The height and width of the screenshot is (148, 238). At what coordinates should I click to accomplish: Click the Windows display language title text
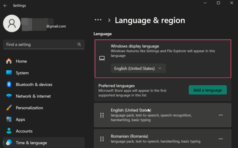[x=135, y=46]
